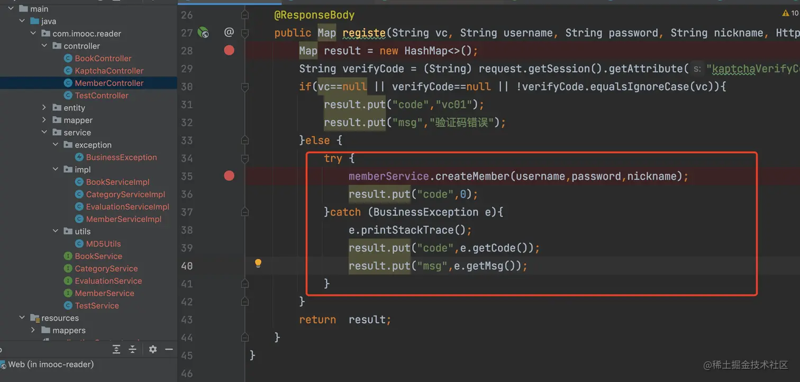The image size is (800, 382).
Task: Click the registe method name on line 27
Action: coord(364,33)
